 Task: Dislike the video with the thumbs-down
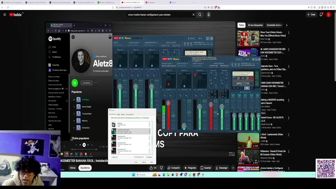click(161, 168)
